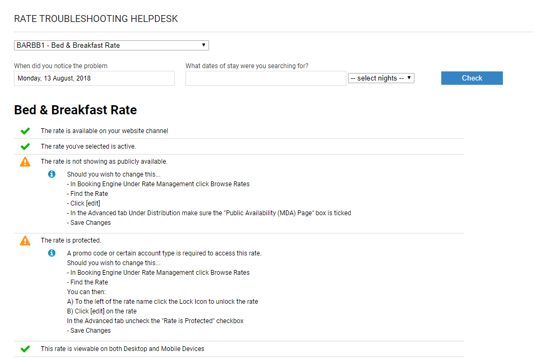
Task: Click the text 'The rate is protected.'
Action: [71, 240]
